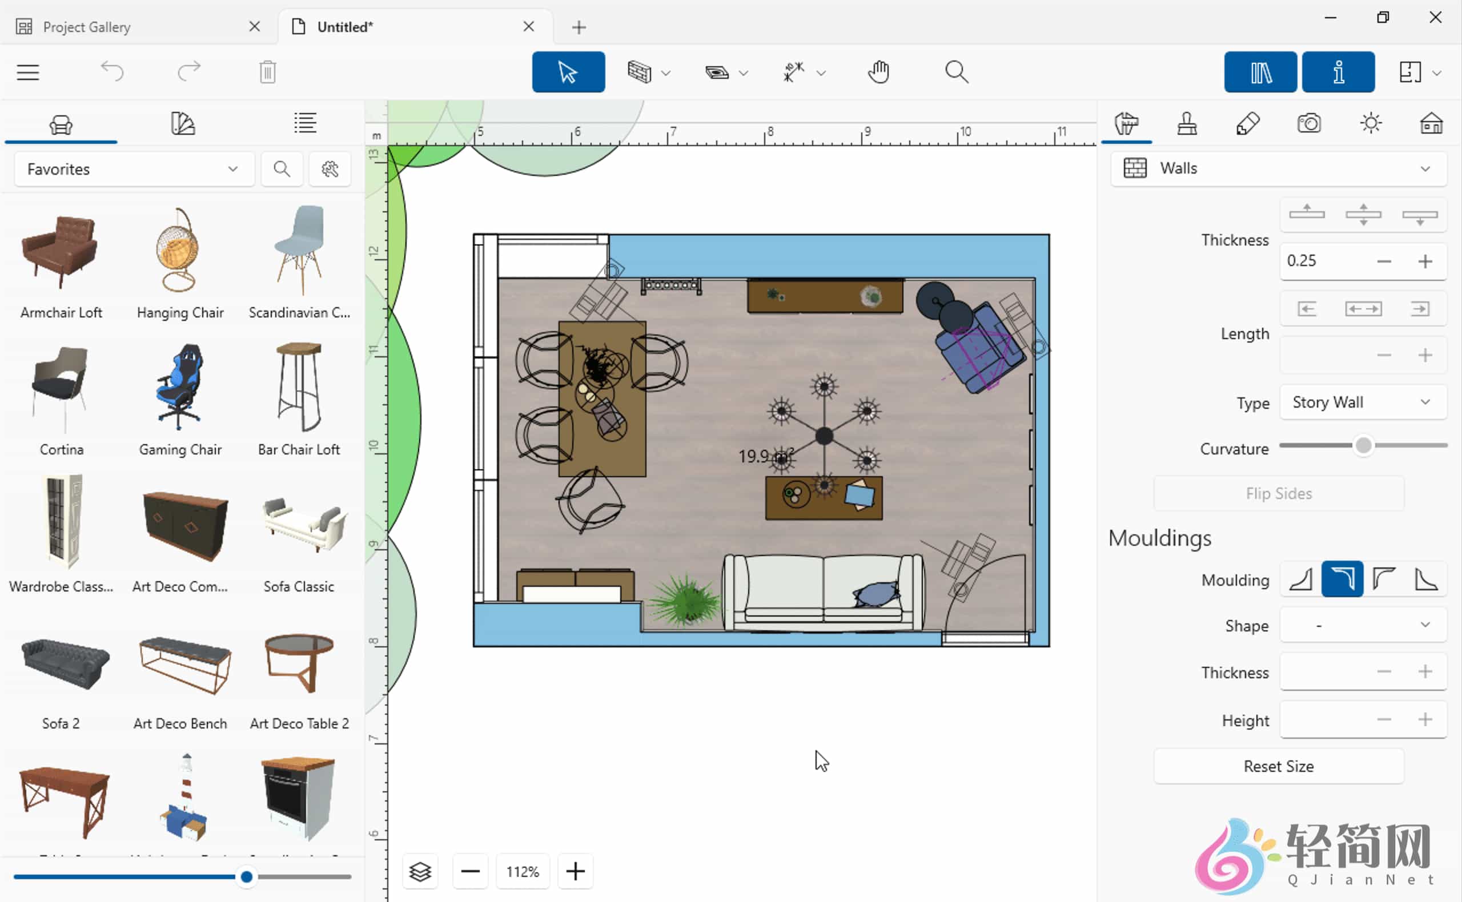Open the sunlight settings panel
Image resolution: width=1462 pixels, height=902 pixels.
point(1371,123)
